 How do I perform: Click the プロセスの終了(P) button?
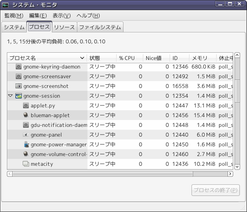click(x=215, y=190)
